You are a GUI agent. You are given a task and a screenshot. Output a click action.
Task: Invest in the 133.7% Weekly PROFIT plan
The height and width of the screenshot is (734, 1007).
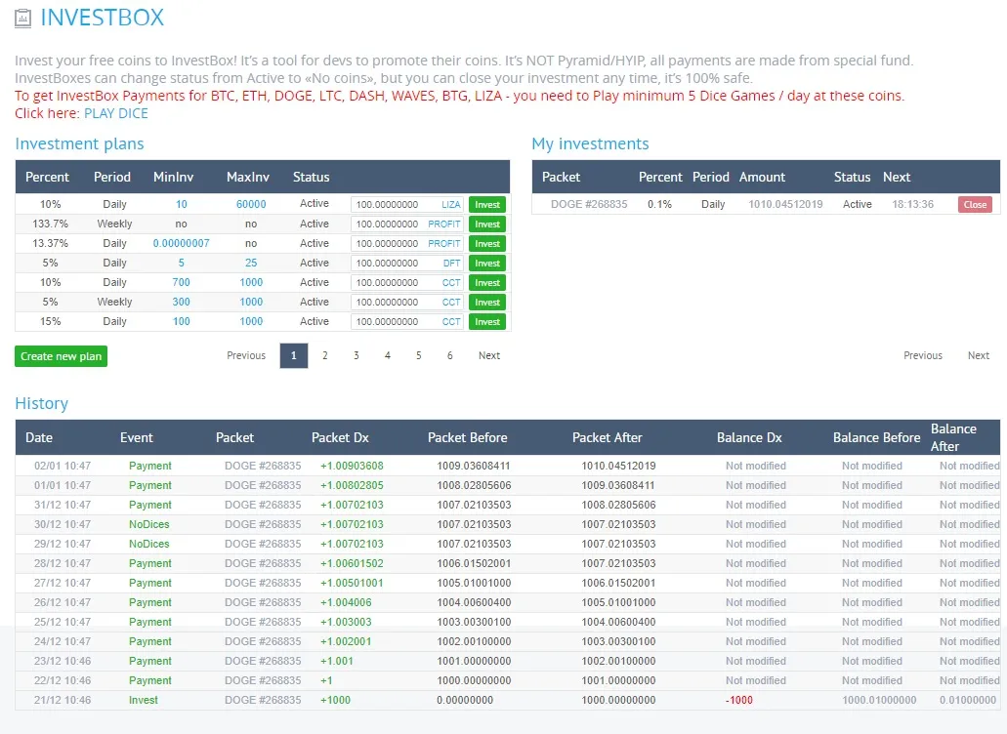click(x=487, y=224)
